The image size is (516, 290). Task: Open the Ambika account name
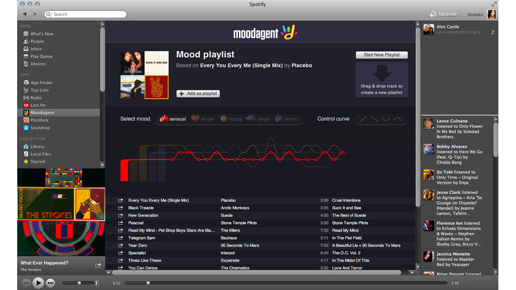[475, 15]
